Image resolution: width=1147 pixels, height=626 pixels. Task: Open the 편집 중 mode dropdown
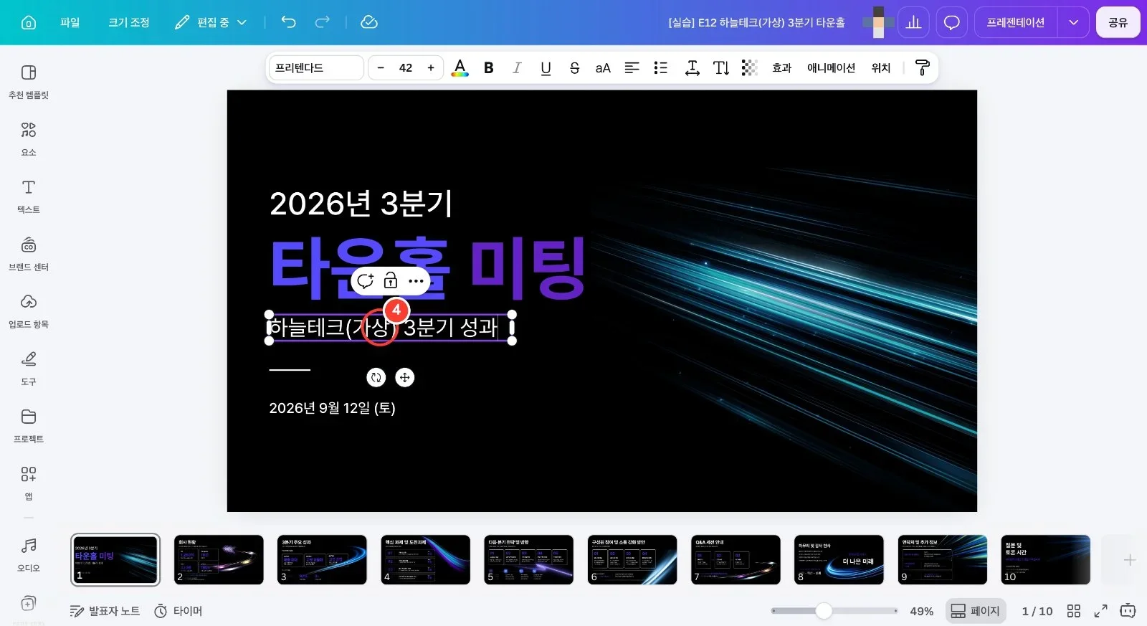tap(211, 22)
